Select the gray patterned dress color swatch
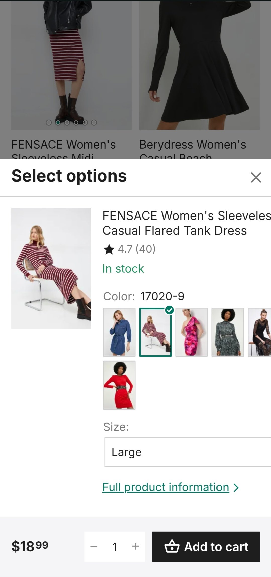This screenshot has width=271, height=577. click(x=228, y=332)
